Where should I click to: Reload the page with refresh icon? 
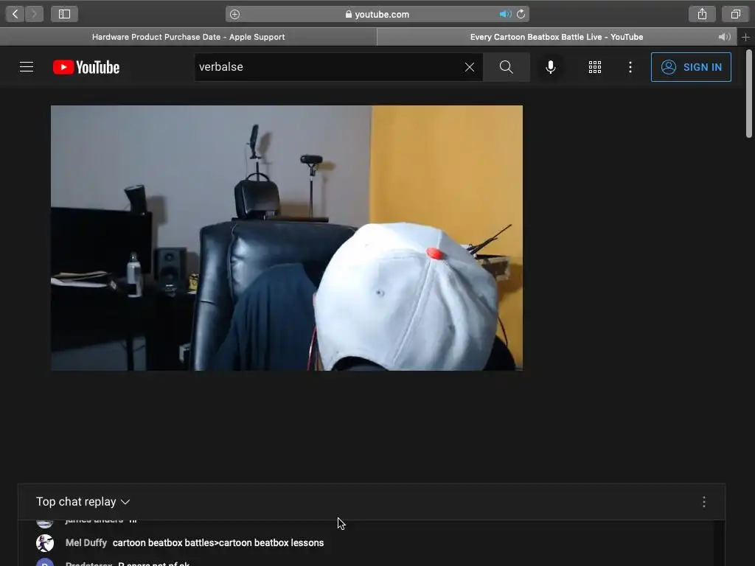pyautogui.click(x=521, y=15)
